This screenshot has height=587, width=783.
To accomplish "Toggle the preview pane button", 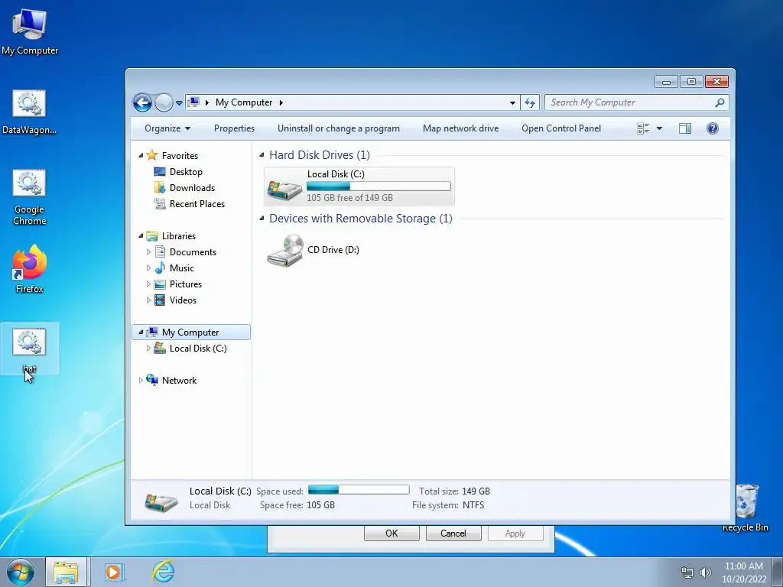I will tap(685, 128).
